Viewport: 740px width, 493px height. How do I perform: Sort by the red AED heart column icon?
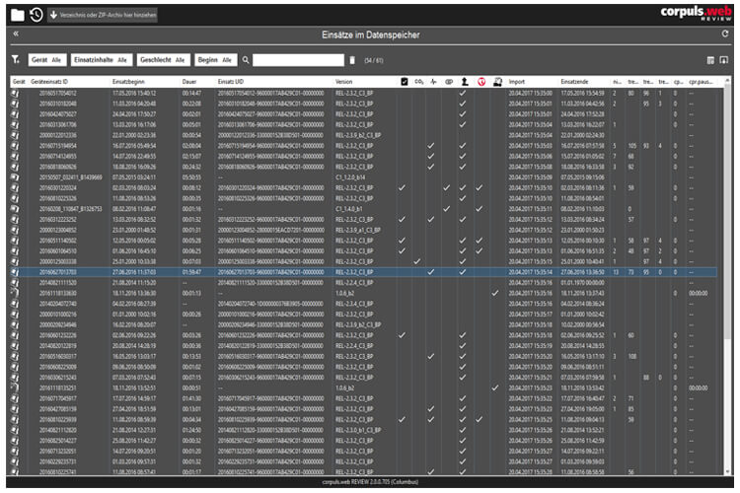pyautogui.click(x=481, y=82)
